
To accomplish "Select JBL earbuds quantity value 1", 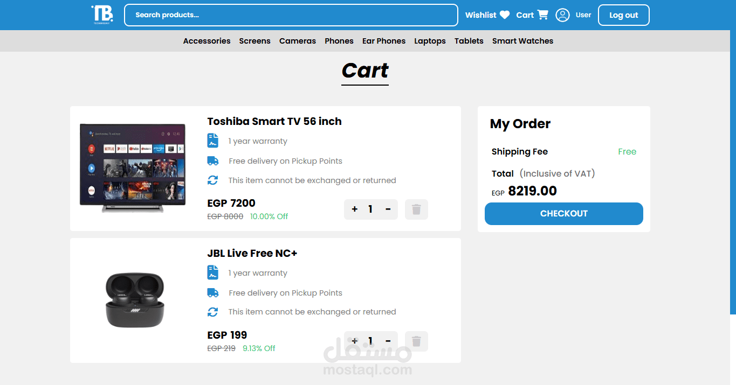I will click(x=370, y=341).
